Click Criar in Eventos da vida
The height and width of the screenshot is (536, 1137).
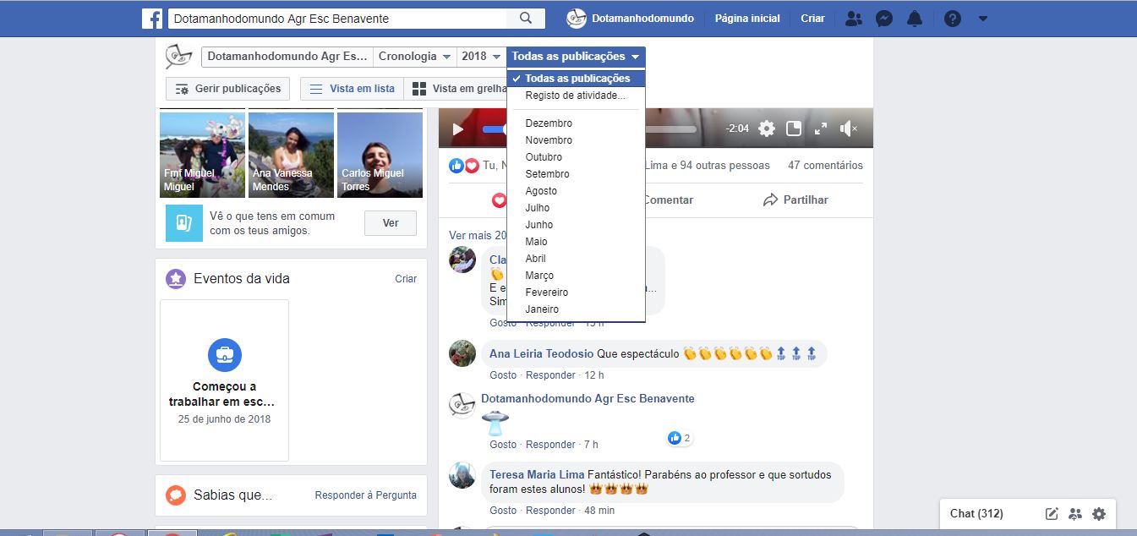pyautogui.click(x=406, y=279)
